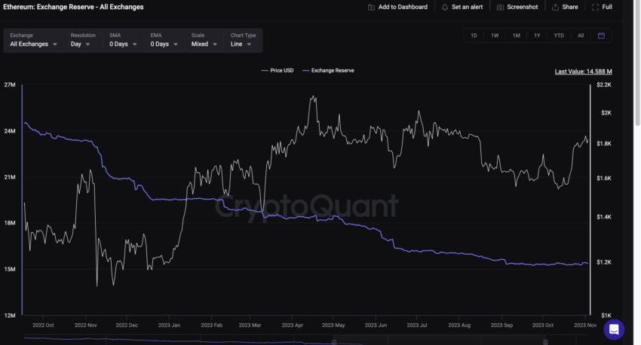Select the 1M time range tab
This screenshot has height=345, width=641.
click(517, 35)
